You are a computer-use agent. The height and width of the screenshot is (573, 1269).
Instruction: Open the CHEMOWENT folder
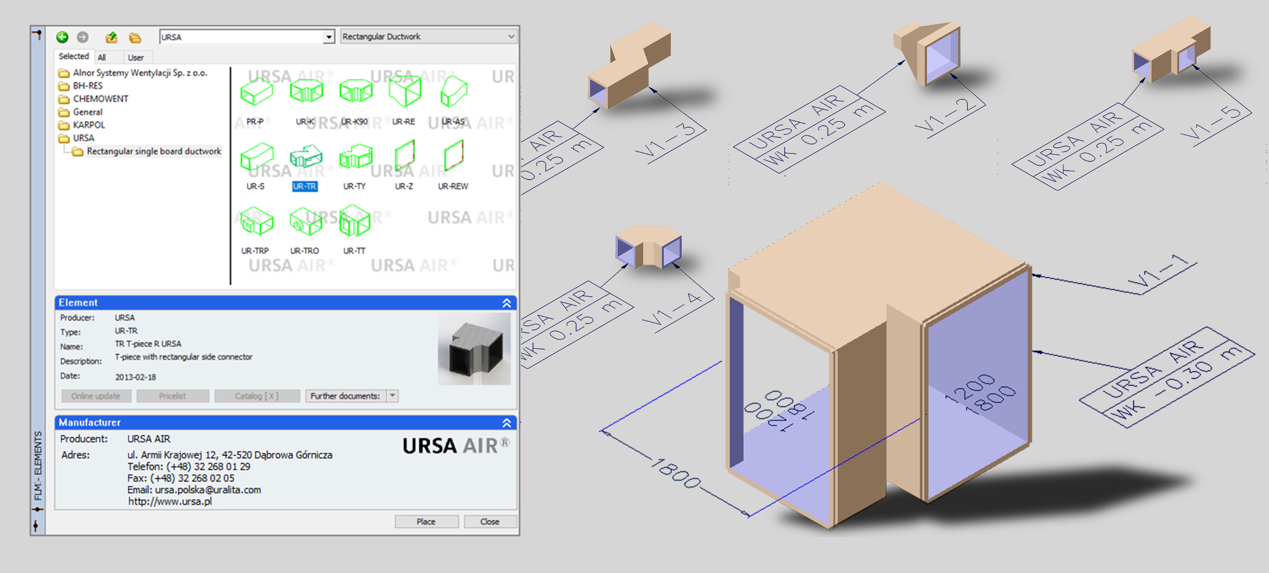pos(93,99)
